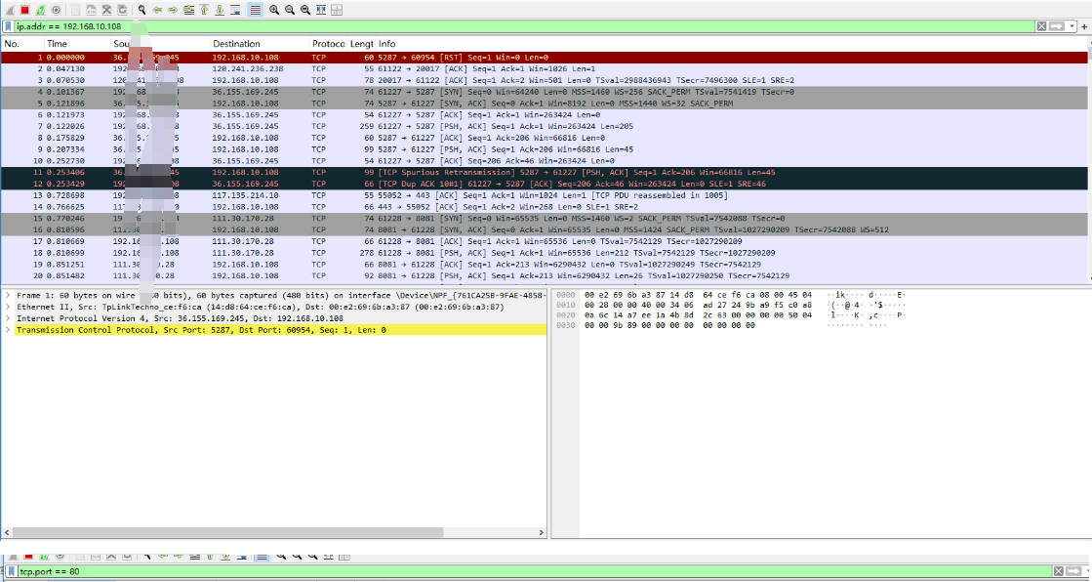
Task: Expand Transmission Control Protocol details
Action: pyautogui.click(x=8, y=330)
